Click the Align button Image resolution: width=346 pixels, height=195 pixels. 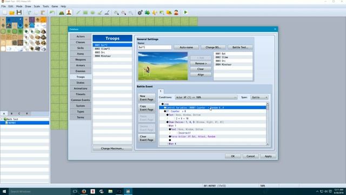pyautogui.click(x=201, y=75)
